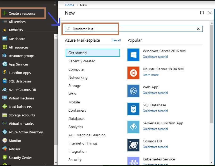Image resolution: width=215 pixels, height=166 pixels.
Task: Click the Virtual machines monitor icon
Action: click(5, 98)
